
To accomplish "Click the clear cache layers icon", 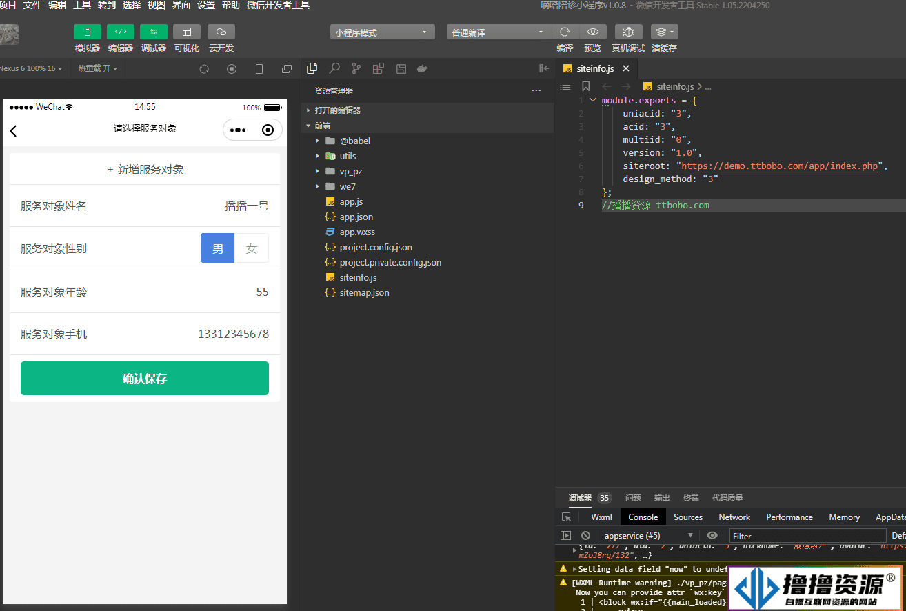I will click(665, 32).
